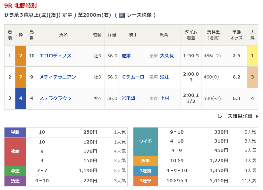Open trainer 大久保 page
This screenshot has width=263, height=190.
point(167,56)
